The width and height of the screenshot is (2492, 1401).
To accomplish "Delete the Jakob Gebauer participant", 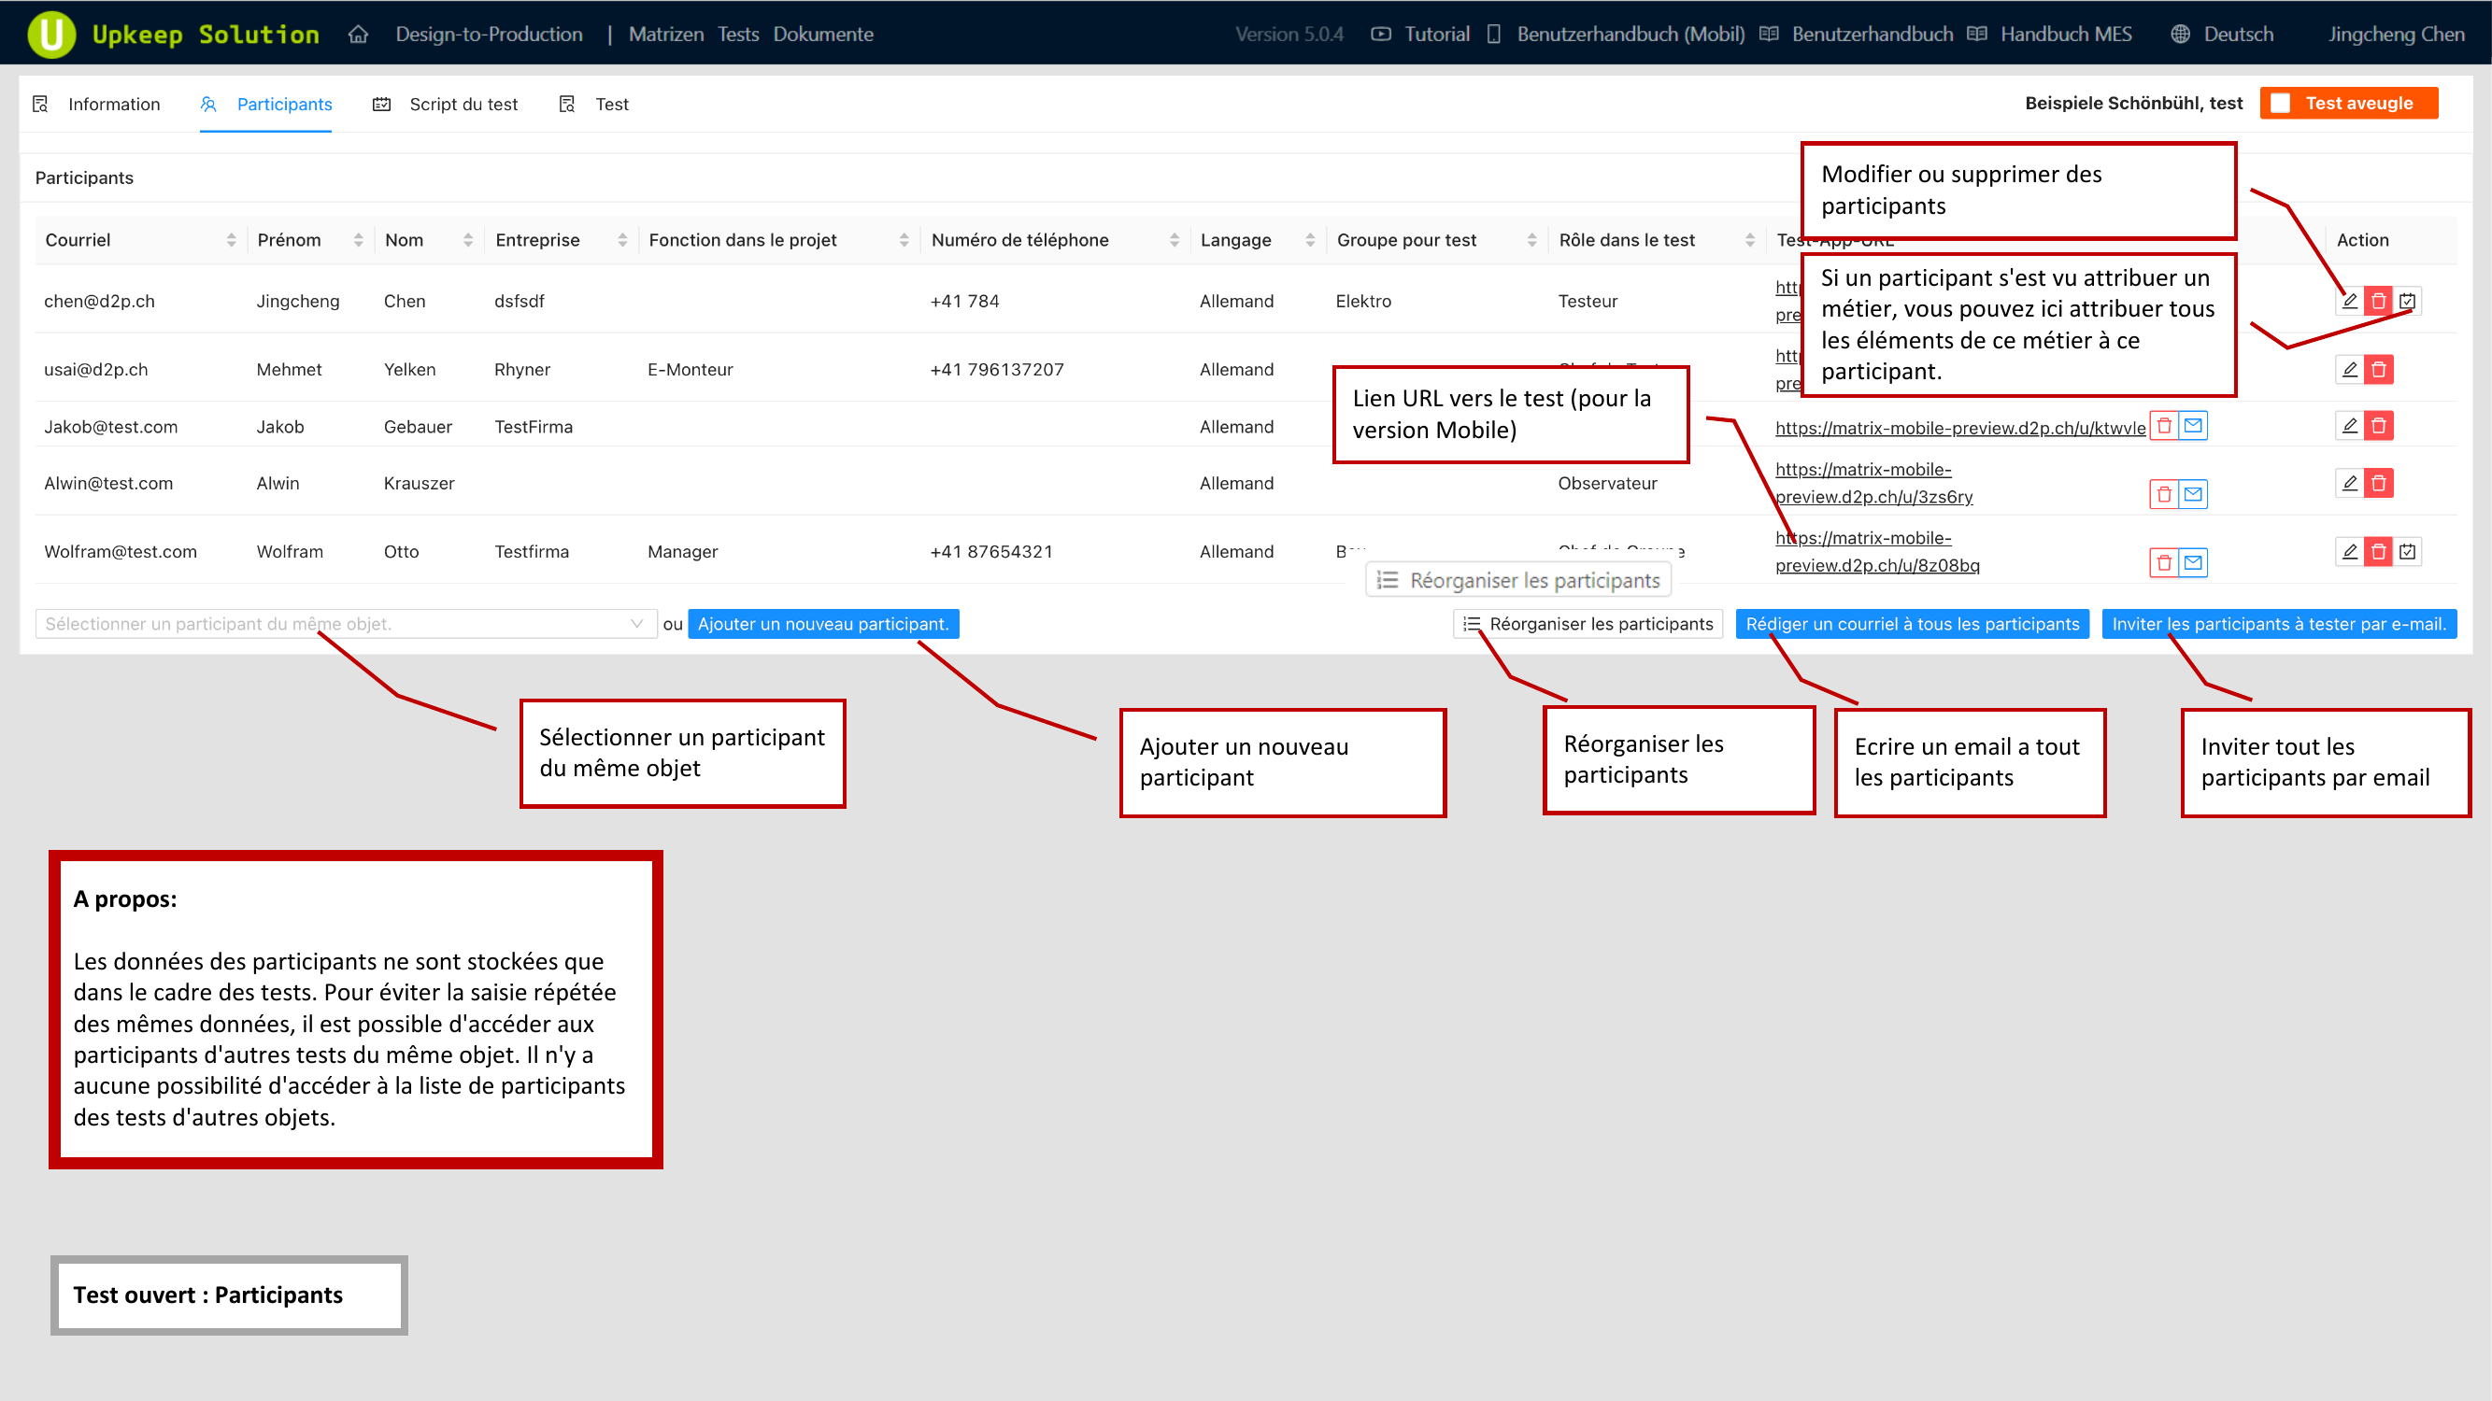I will [2378, 425].
